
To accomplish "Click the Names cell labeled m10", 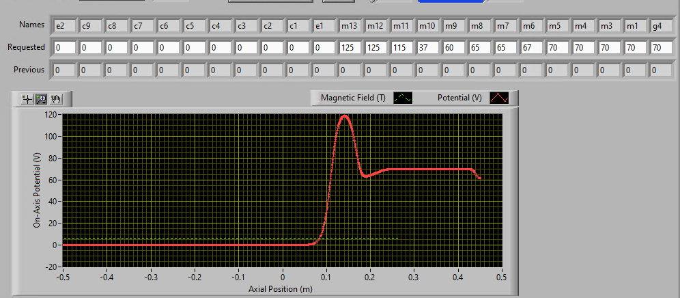I will coord(429,26).
